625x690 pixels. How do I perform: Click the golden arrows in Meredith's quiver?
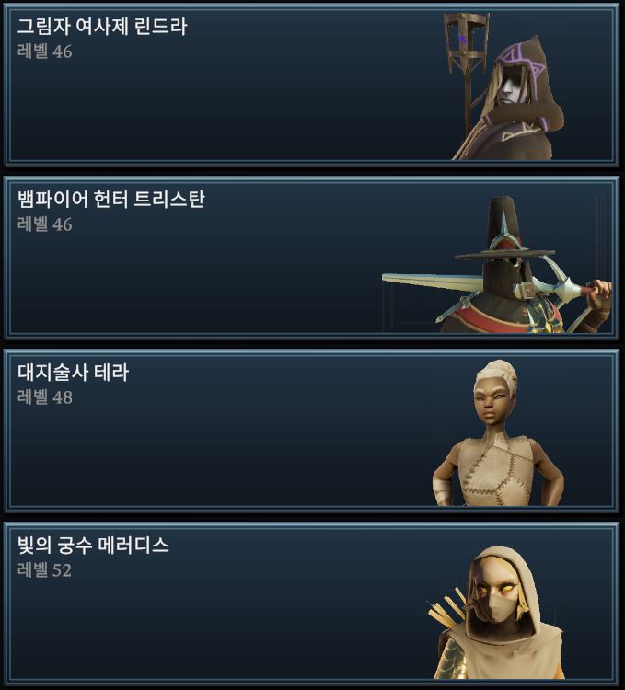(x=446, y=609)
